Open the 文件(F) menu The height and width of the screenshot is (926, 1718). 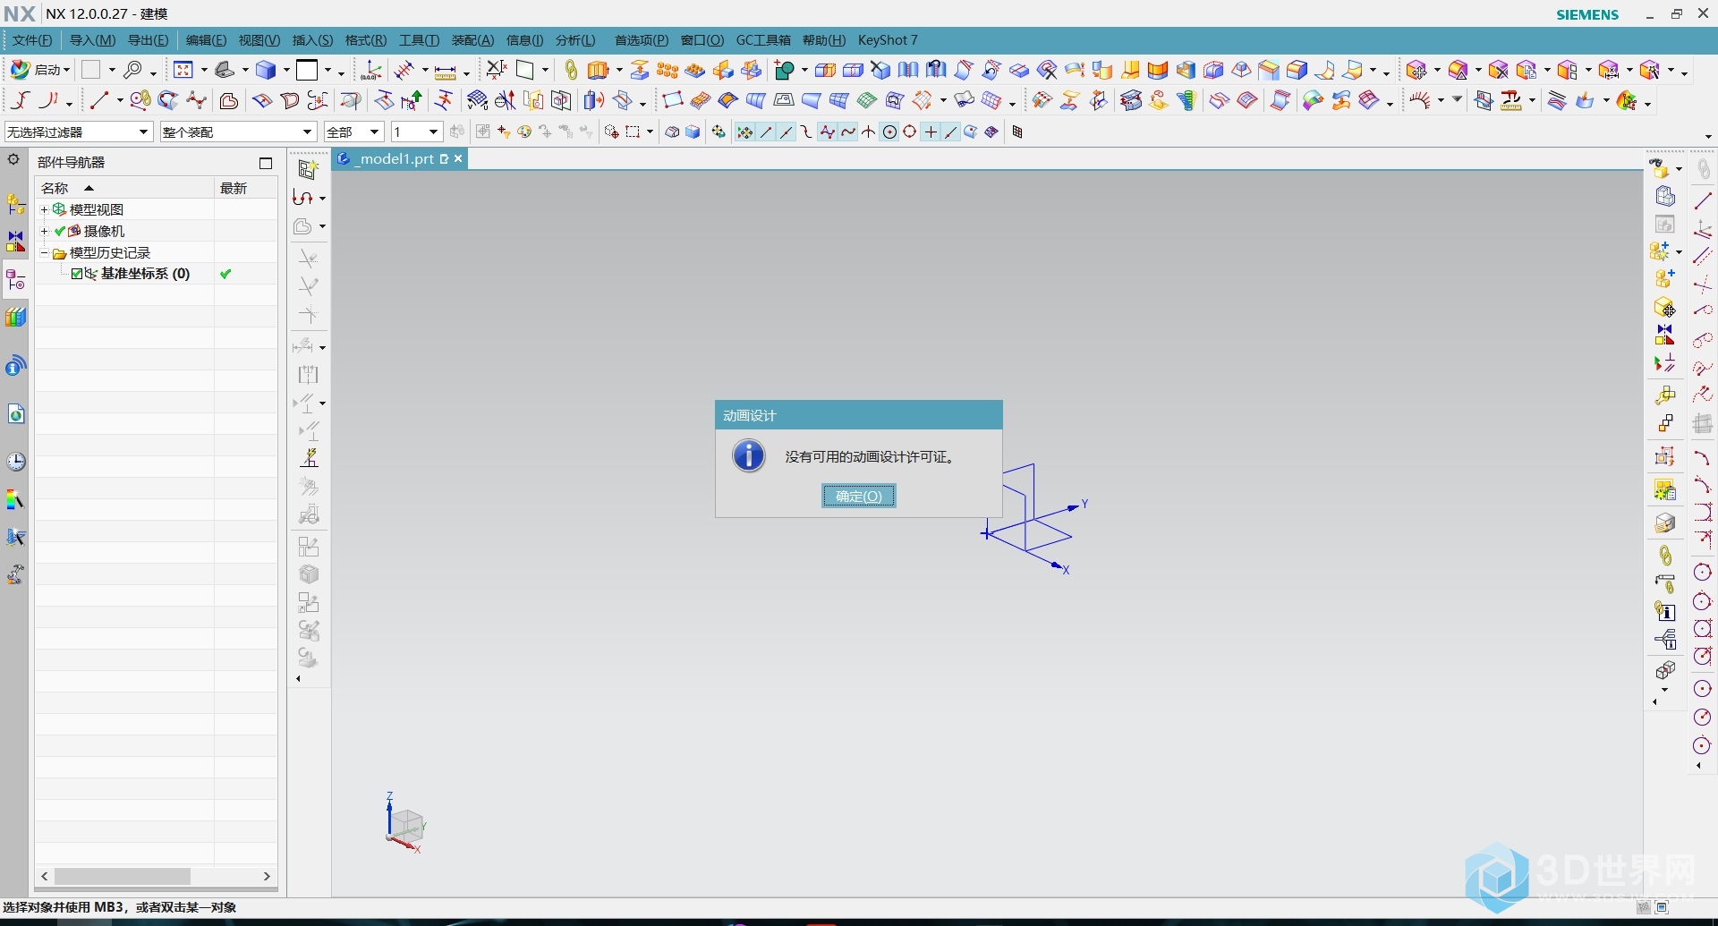pyautogui.click(x=32, y=40)
